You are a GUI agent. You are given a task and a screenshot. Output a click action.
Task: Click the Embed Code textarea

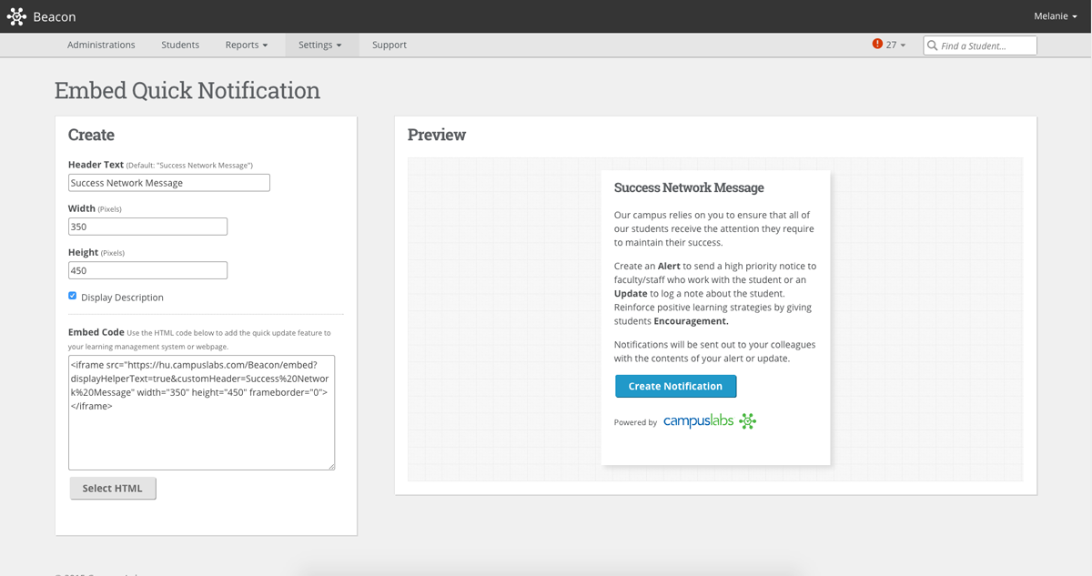pos(201,412)
